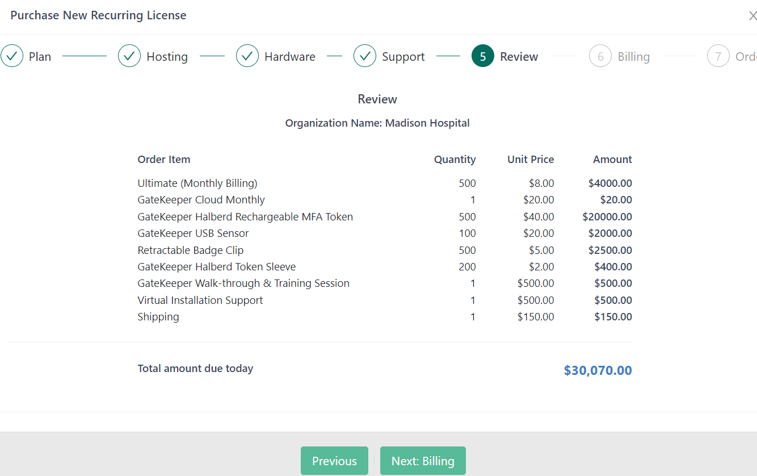The image size is (757, 476).
Task: Click the Review heading
Action: (x=377, y=99)
